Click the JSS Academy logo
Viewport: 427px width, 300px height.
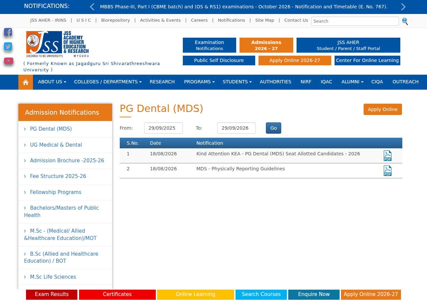[57, 44]
